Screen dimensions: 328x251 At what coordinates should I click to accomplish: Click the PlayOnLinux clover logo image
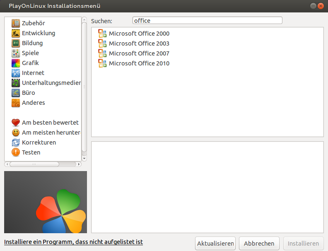(x=46, y=202)
